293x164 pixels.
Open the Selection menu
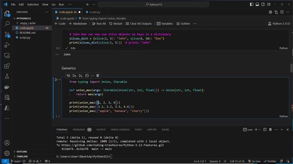click(33, 4)
